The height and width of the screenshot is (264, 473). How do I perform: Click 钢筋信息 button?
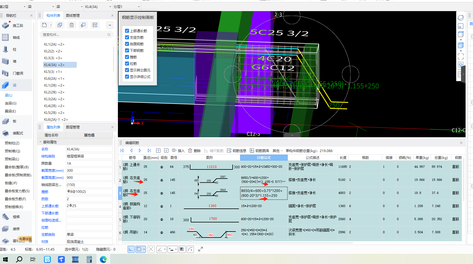click(237, 151)
